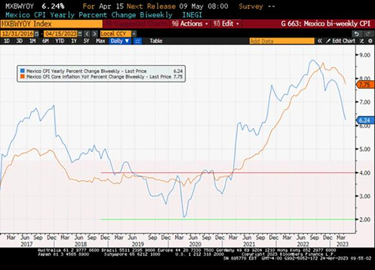
Task: Click the orange 7.75 price tag
Action: point(363,85)
